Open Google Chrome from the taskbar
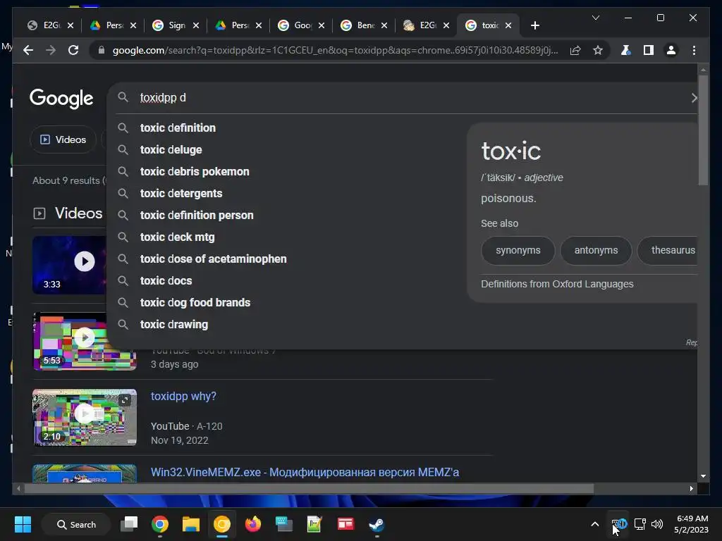The image size is (722, 541). click(160, 524)
